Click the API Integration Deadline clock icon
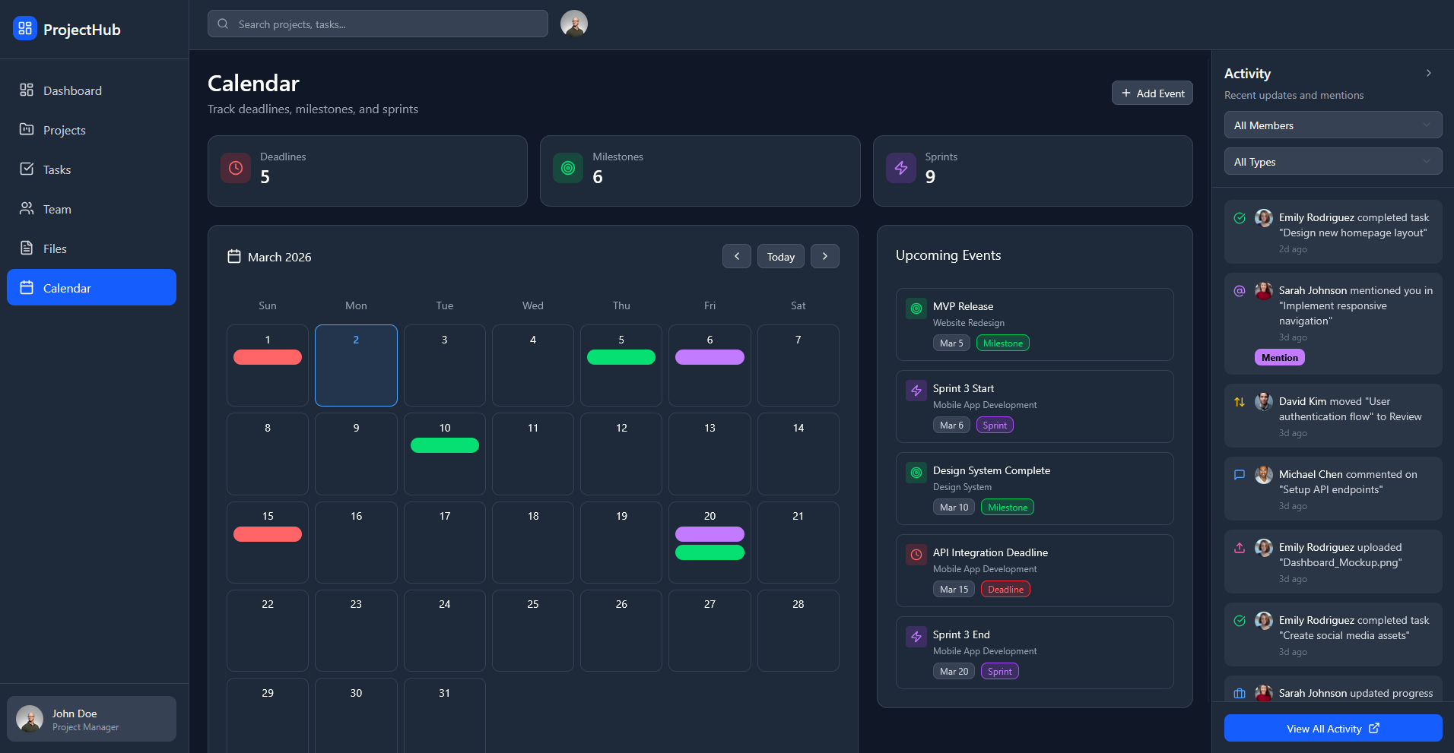This screenshot has height=753, width=1454. 916,555
